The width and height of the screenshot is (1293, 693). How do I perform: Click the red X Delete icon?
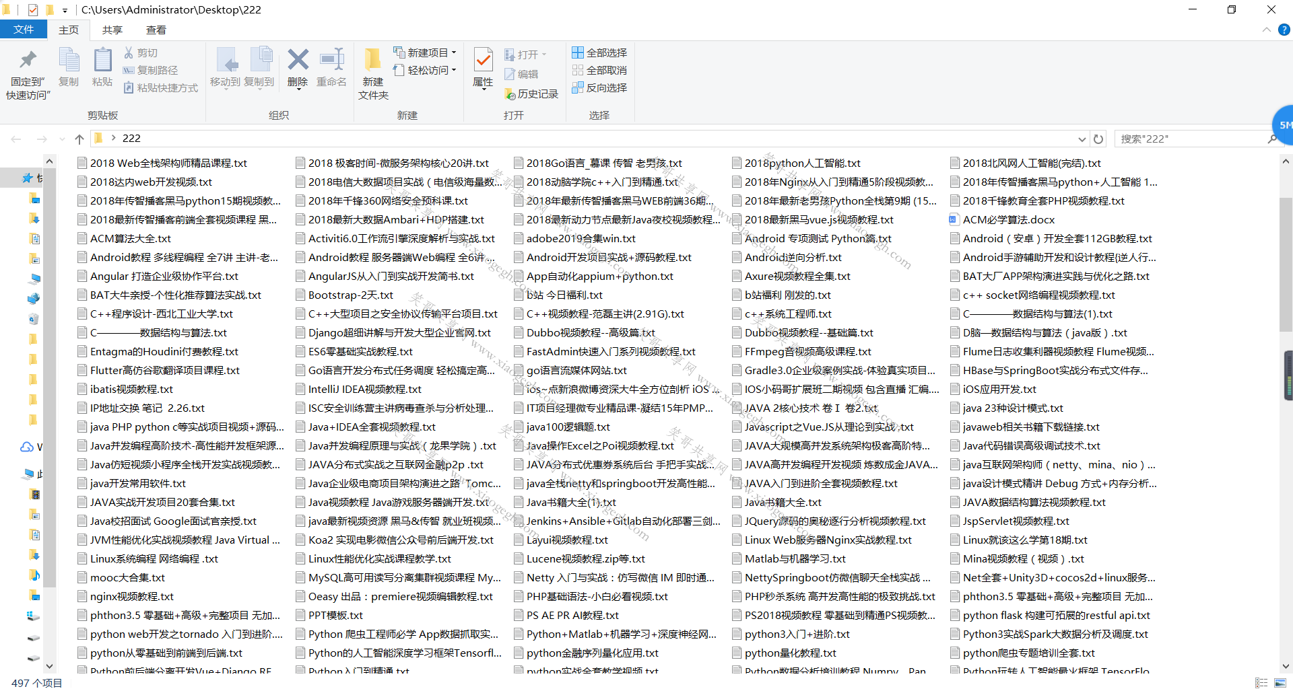tap(298, 60)
